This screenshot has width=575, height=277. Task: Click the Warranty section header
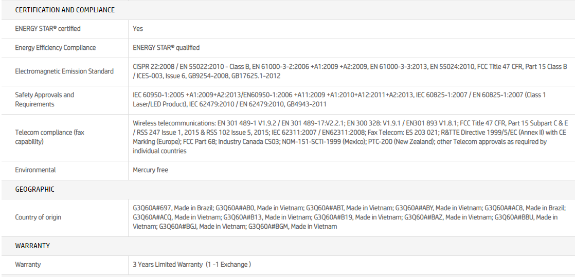(32, 246)
